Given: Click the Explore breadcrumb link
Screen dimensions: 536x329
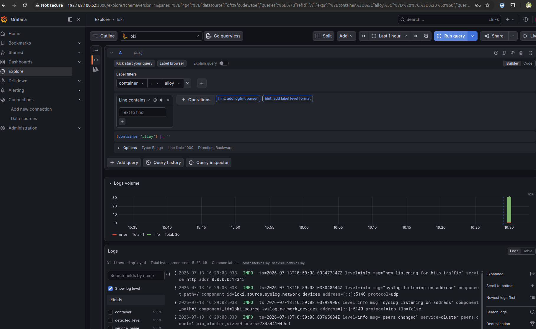Looking at the screenshot, I should coord(102,19).
